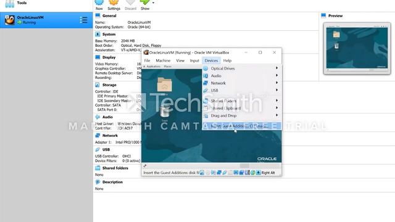Viewport: 395px width, 222px height.
Task: Click the Network section header in details
Action: coord(110,136)
